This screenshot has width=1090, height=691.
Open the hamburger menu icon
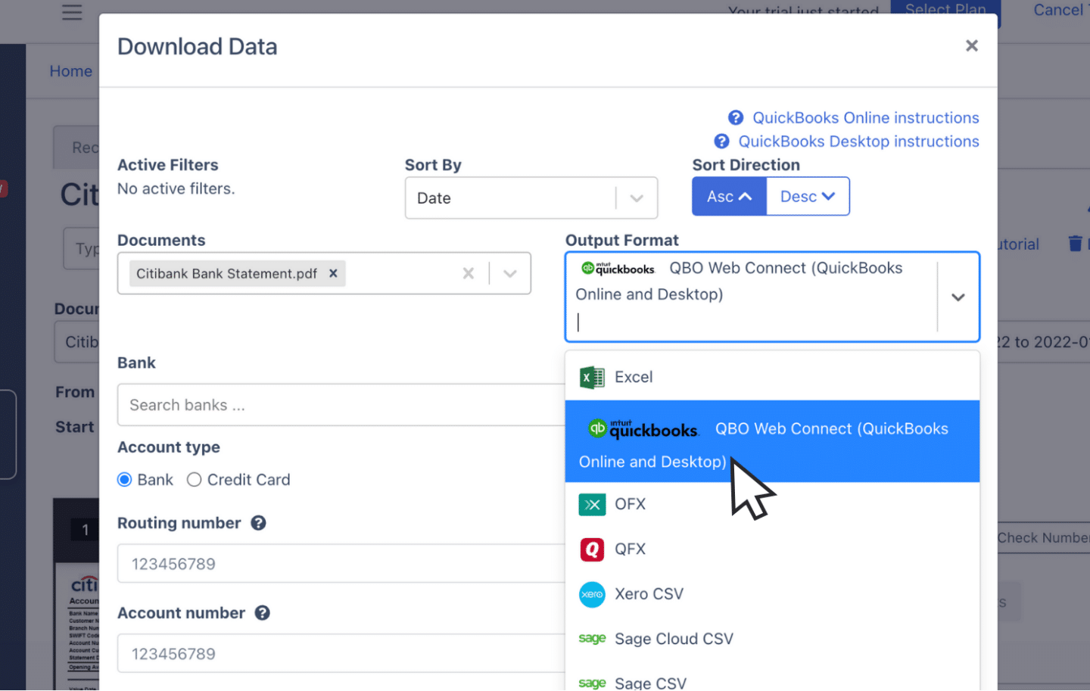tap(72, 12)
